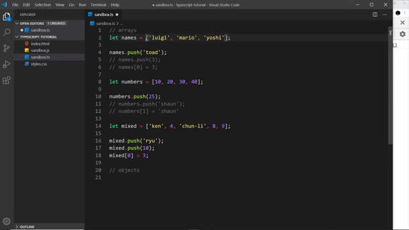
Task: Click '// numbers[1] = 'shaun'' comment
Action: click(144, 111)
